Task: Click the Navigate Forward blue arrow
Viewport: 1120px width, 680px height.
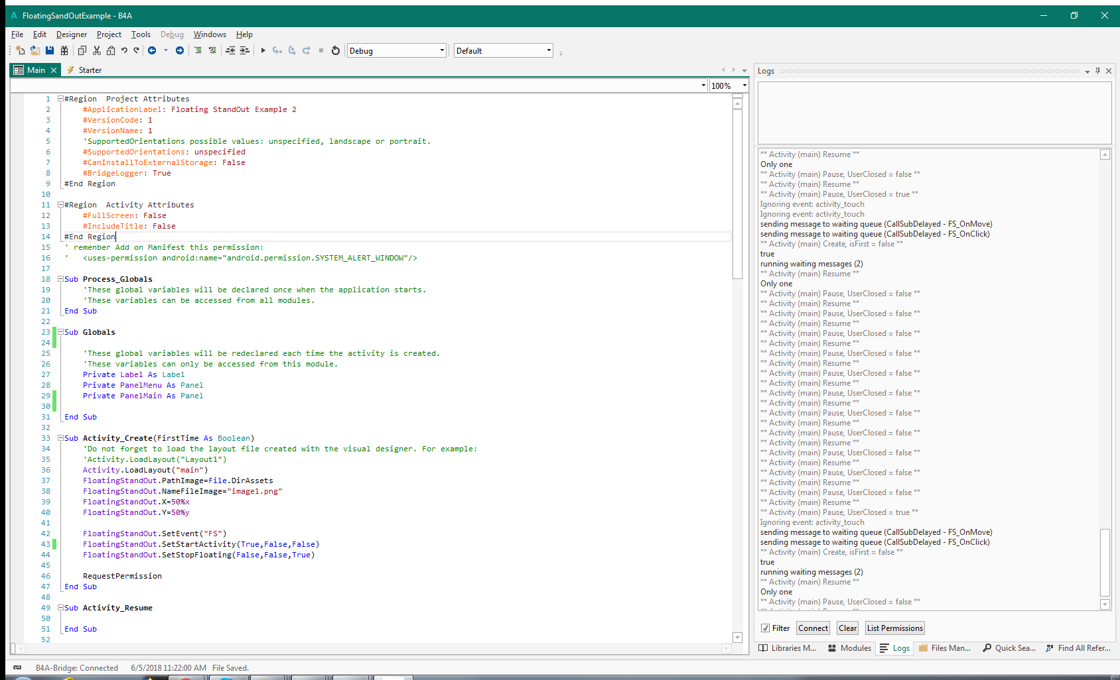Action: pos(180,50)
